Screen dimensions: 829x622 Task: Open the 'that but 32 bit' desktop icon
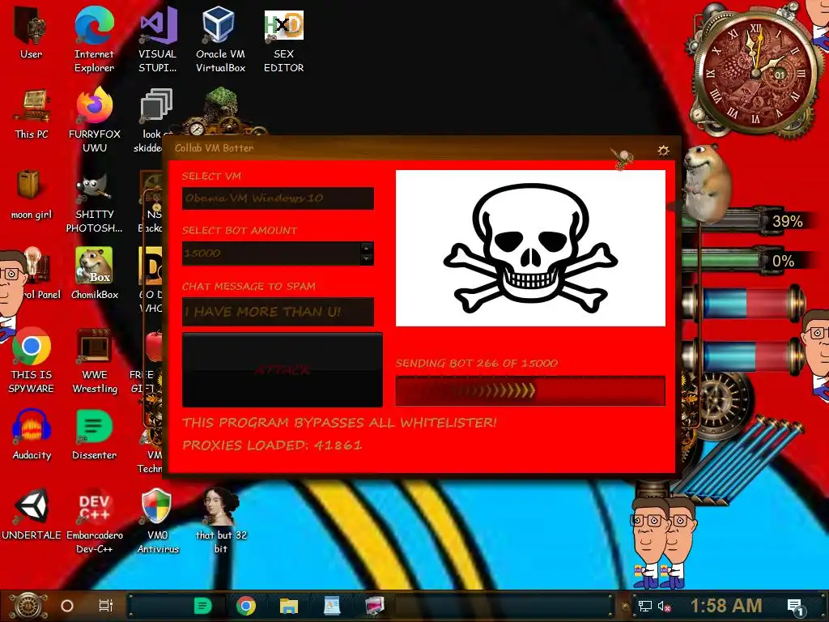(x=221, y=521)
